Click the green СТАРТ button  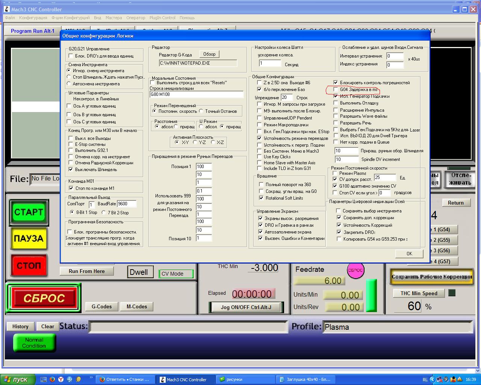point(29,212)
